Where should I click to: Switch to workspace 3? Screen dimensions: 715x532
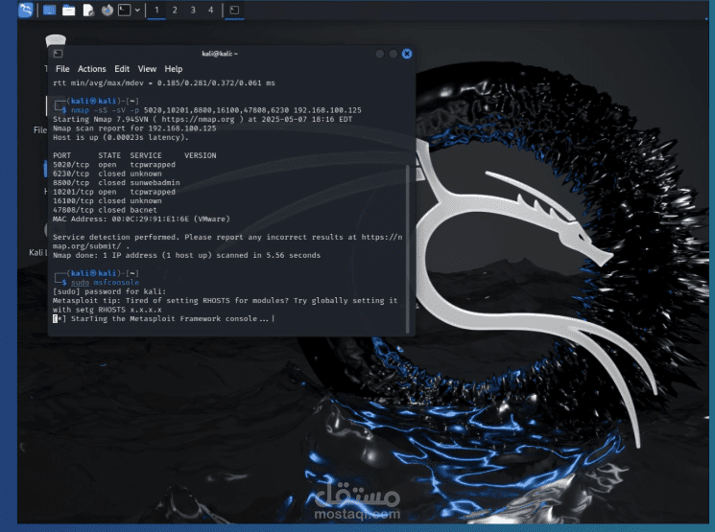193,10
